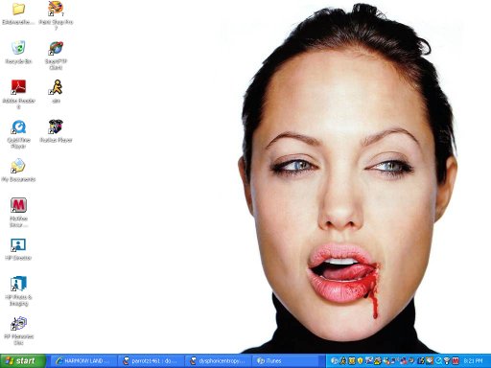Select the yellow folder on desktop
This screenshot has width=491, height=368.
click(18, 9)
